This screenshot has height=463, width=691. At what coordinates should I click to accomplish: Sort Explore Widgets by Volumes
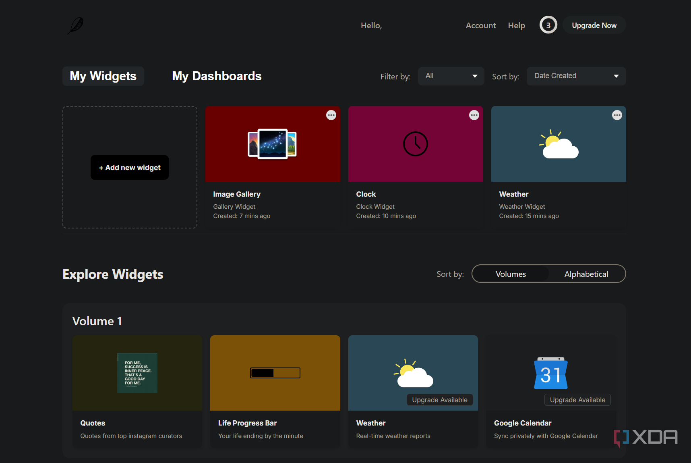tap(511, 274)
